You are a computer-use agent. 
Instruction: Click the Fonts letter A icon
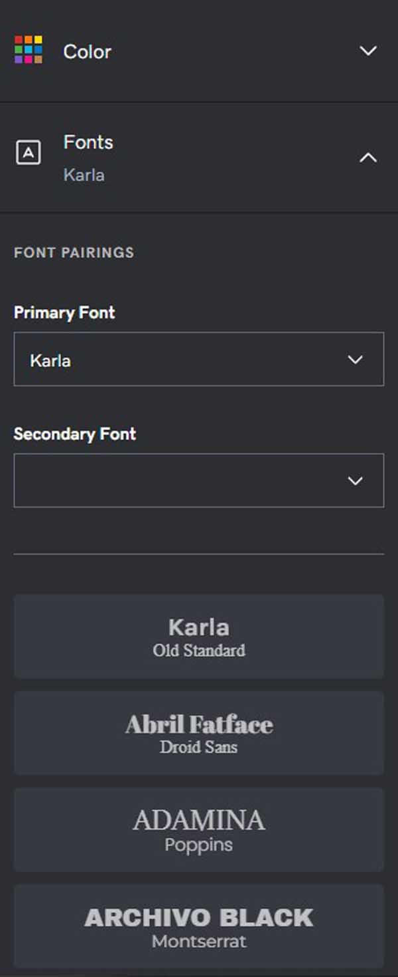(x=28, y=153)
